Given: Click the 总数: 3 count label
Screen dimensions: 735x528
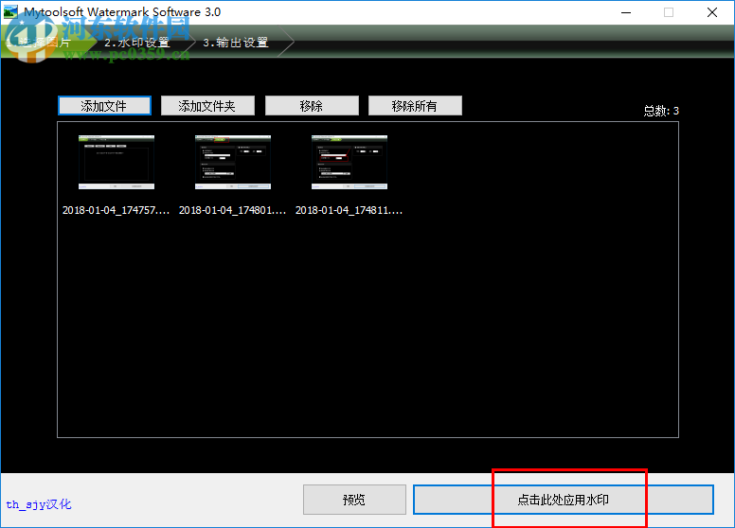Looking at the screenshot, I should click(661, 111).
